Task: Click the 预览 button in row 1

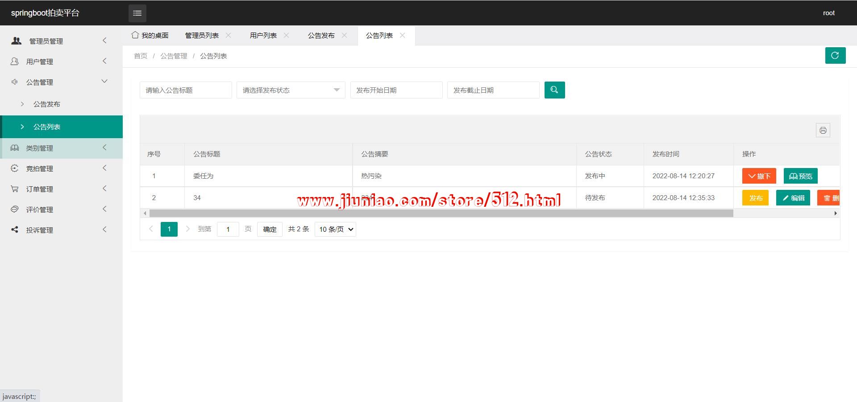Action: pos(800,176)
